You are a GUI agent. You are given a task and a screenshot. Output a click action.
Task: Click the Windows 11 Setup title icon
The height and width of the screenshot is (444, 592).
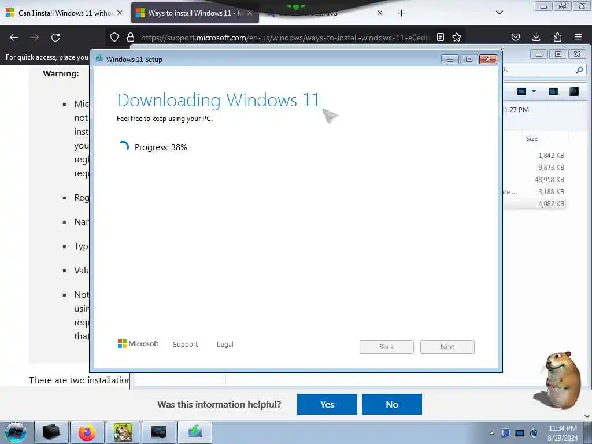(x=99, y=58)
